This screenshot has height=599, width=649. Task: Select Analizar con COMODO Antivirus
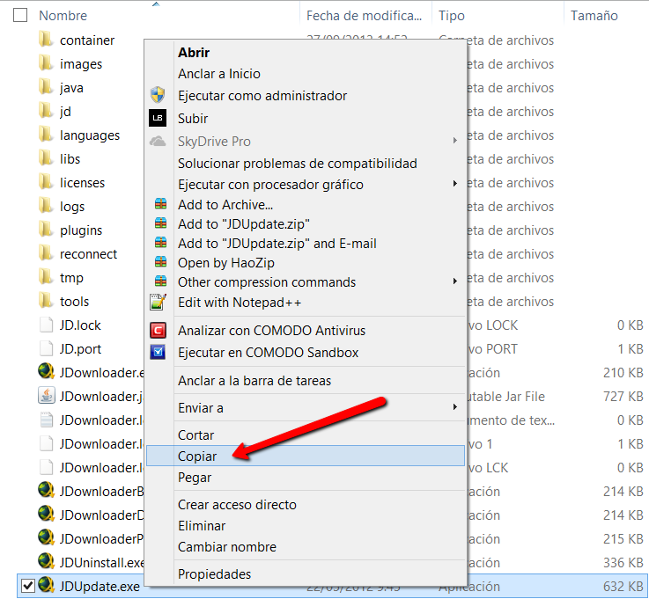pos(271,331)
